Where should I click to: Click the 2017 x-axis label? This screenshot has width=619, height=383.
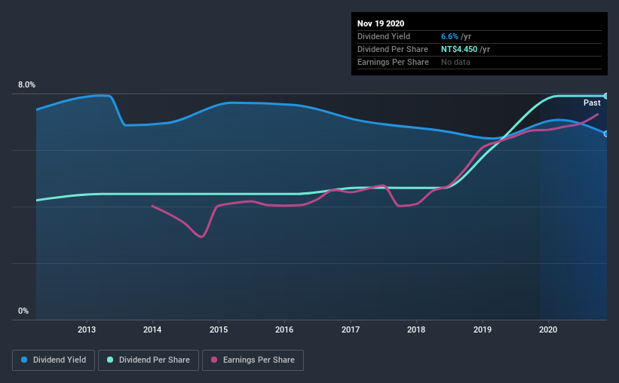(351, 329)
